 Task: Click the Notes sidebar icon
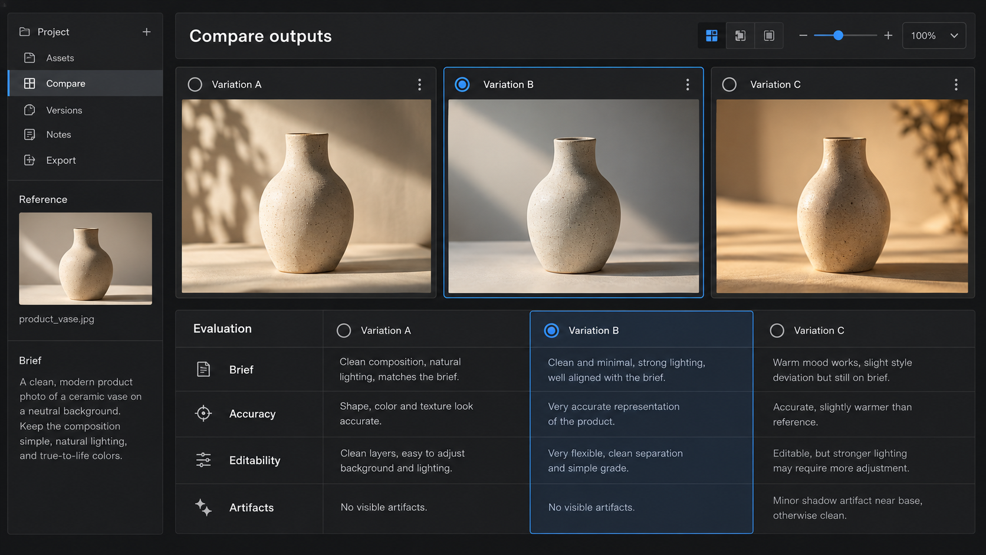29,134
